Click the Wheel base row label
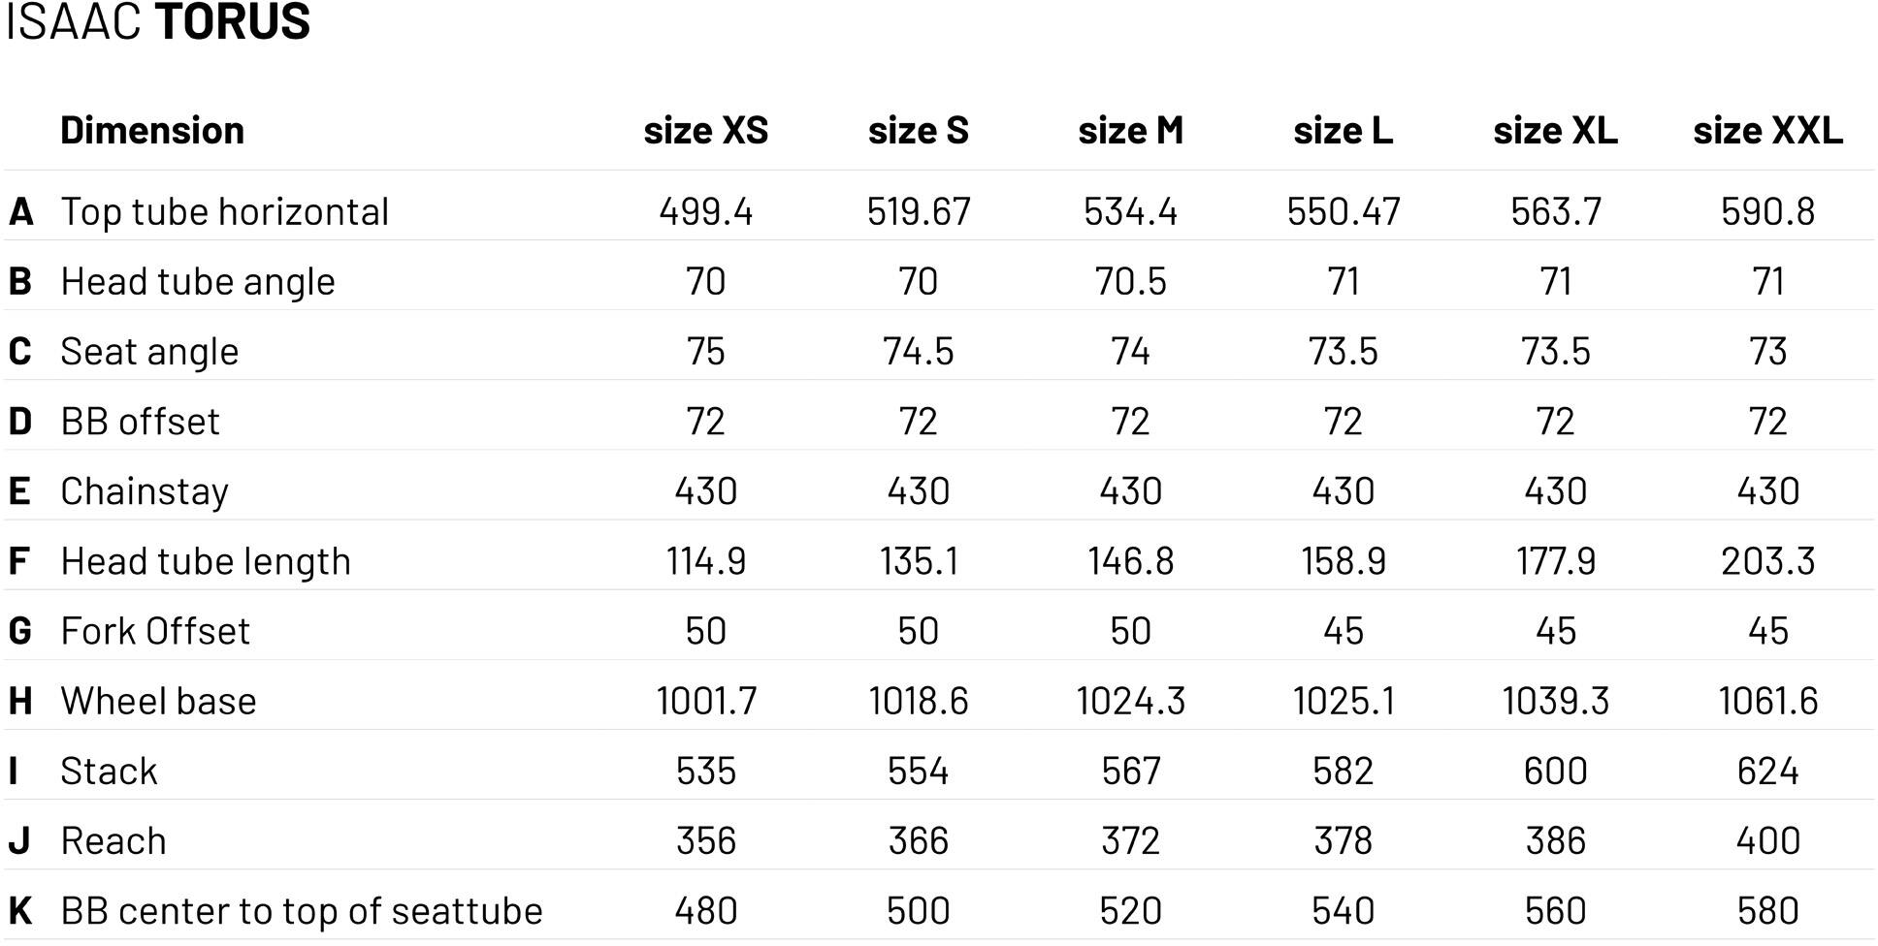Image resolution: width=1878 pixels, height=946 pixels. click(x=158, y=701)
